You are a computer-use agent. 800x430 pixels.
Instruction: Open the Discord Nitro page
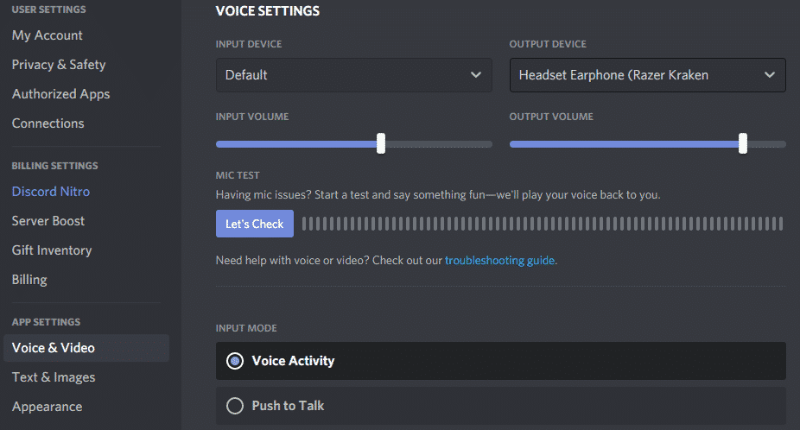[x=50, y=192]
